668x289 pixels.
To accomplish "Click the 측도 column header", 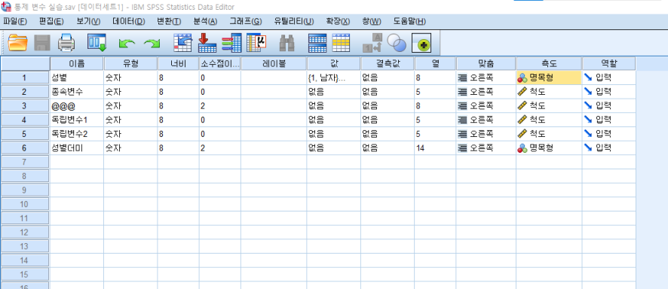I will tap(549, 64).
